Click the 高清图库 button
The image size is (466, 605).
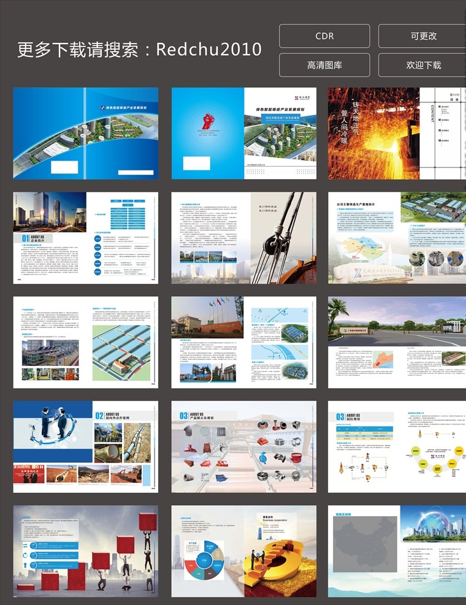(x=324, y=65)
